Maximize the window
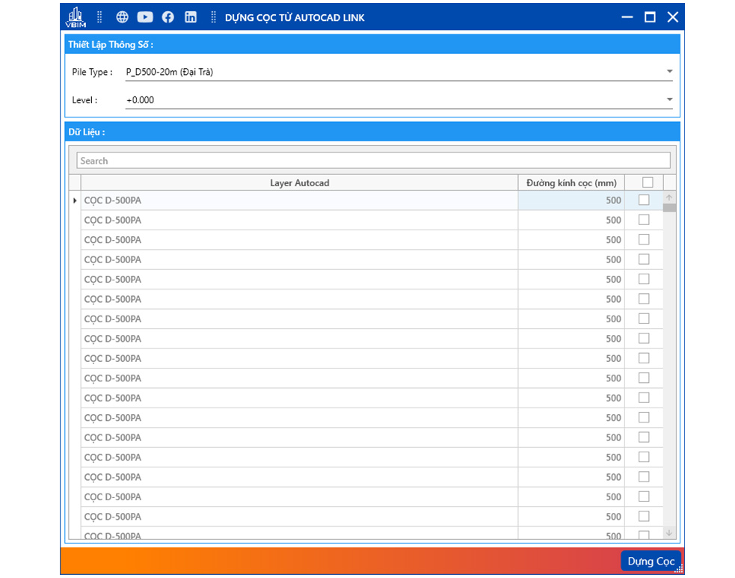Image resolution: width=735 pixels, height=578 pixels. pyautogui.click(x=650, y=17)
